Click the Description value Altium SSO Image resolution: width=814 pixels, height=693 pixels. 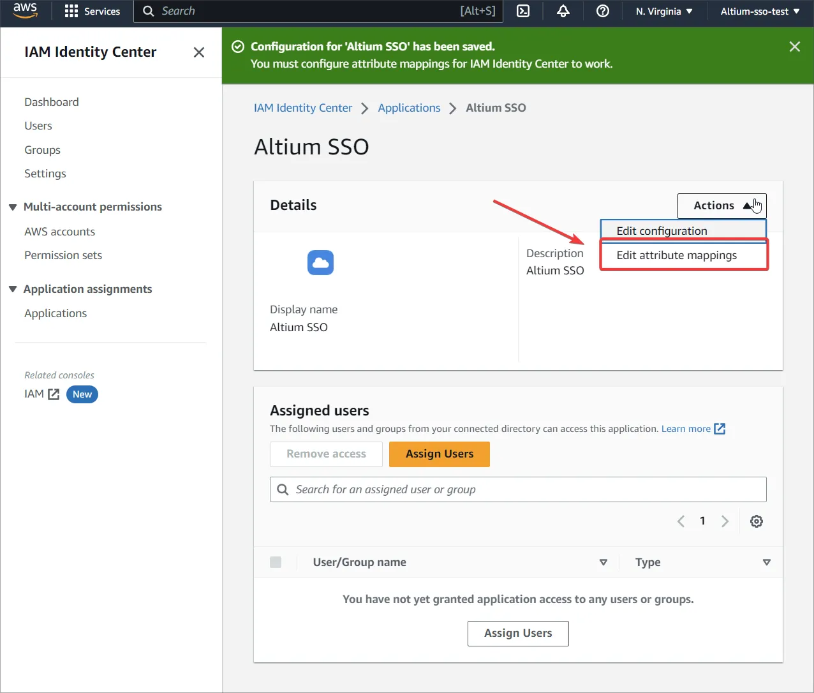(555, 271)
